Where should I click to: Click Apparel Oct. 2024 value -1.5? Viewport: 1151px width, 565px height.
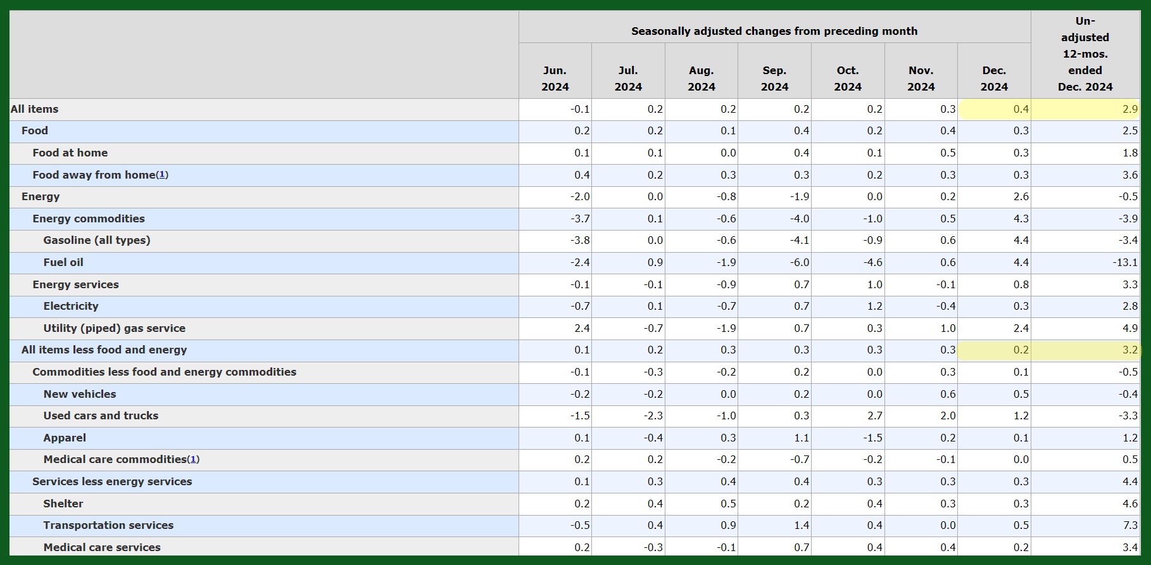(872, 438)
